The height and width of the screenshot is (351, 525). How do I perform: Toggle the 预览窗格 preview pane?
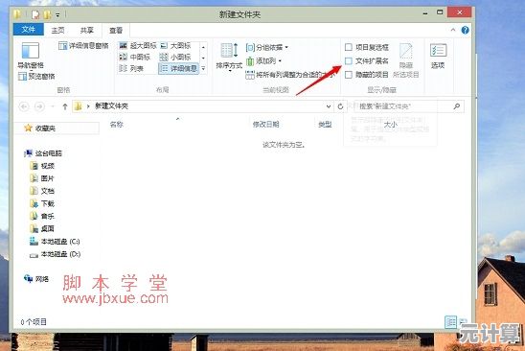click(36, 77)
